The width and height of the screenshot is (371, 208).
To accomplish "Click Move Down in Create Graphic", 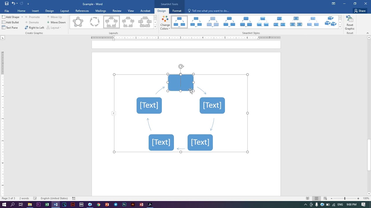I will pos(56,22).
